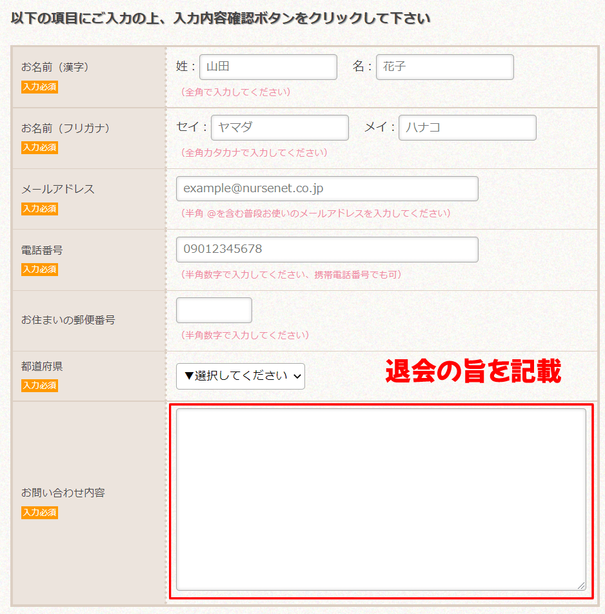Open the 都道府県 prefecture dropdown

click(x=241, y=376)
